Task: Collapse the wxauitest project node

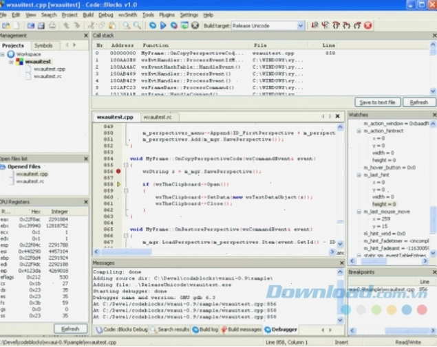Action: (x=11, y=62)
